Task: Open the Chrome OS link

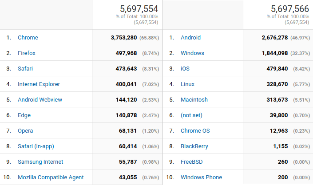Action: [x=195, y=131]
